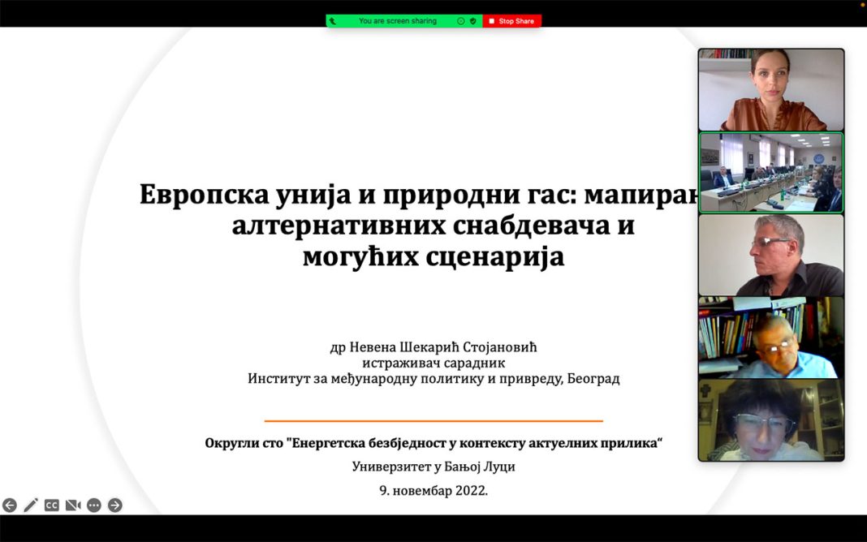The image size is (867, 542).
Task: Select video thumbnail of man before bookshelf
Action: click(770, 338)
